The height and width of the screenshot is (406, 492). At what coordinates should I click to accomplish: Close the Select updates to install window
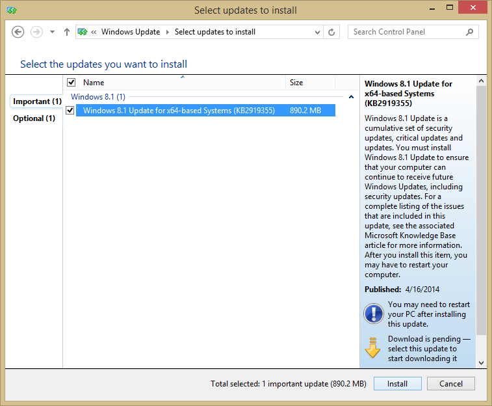473,8
